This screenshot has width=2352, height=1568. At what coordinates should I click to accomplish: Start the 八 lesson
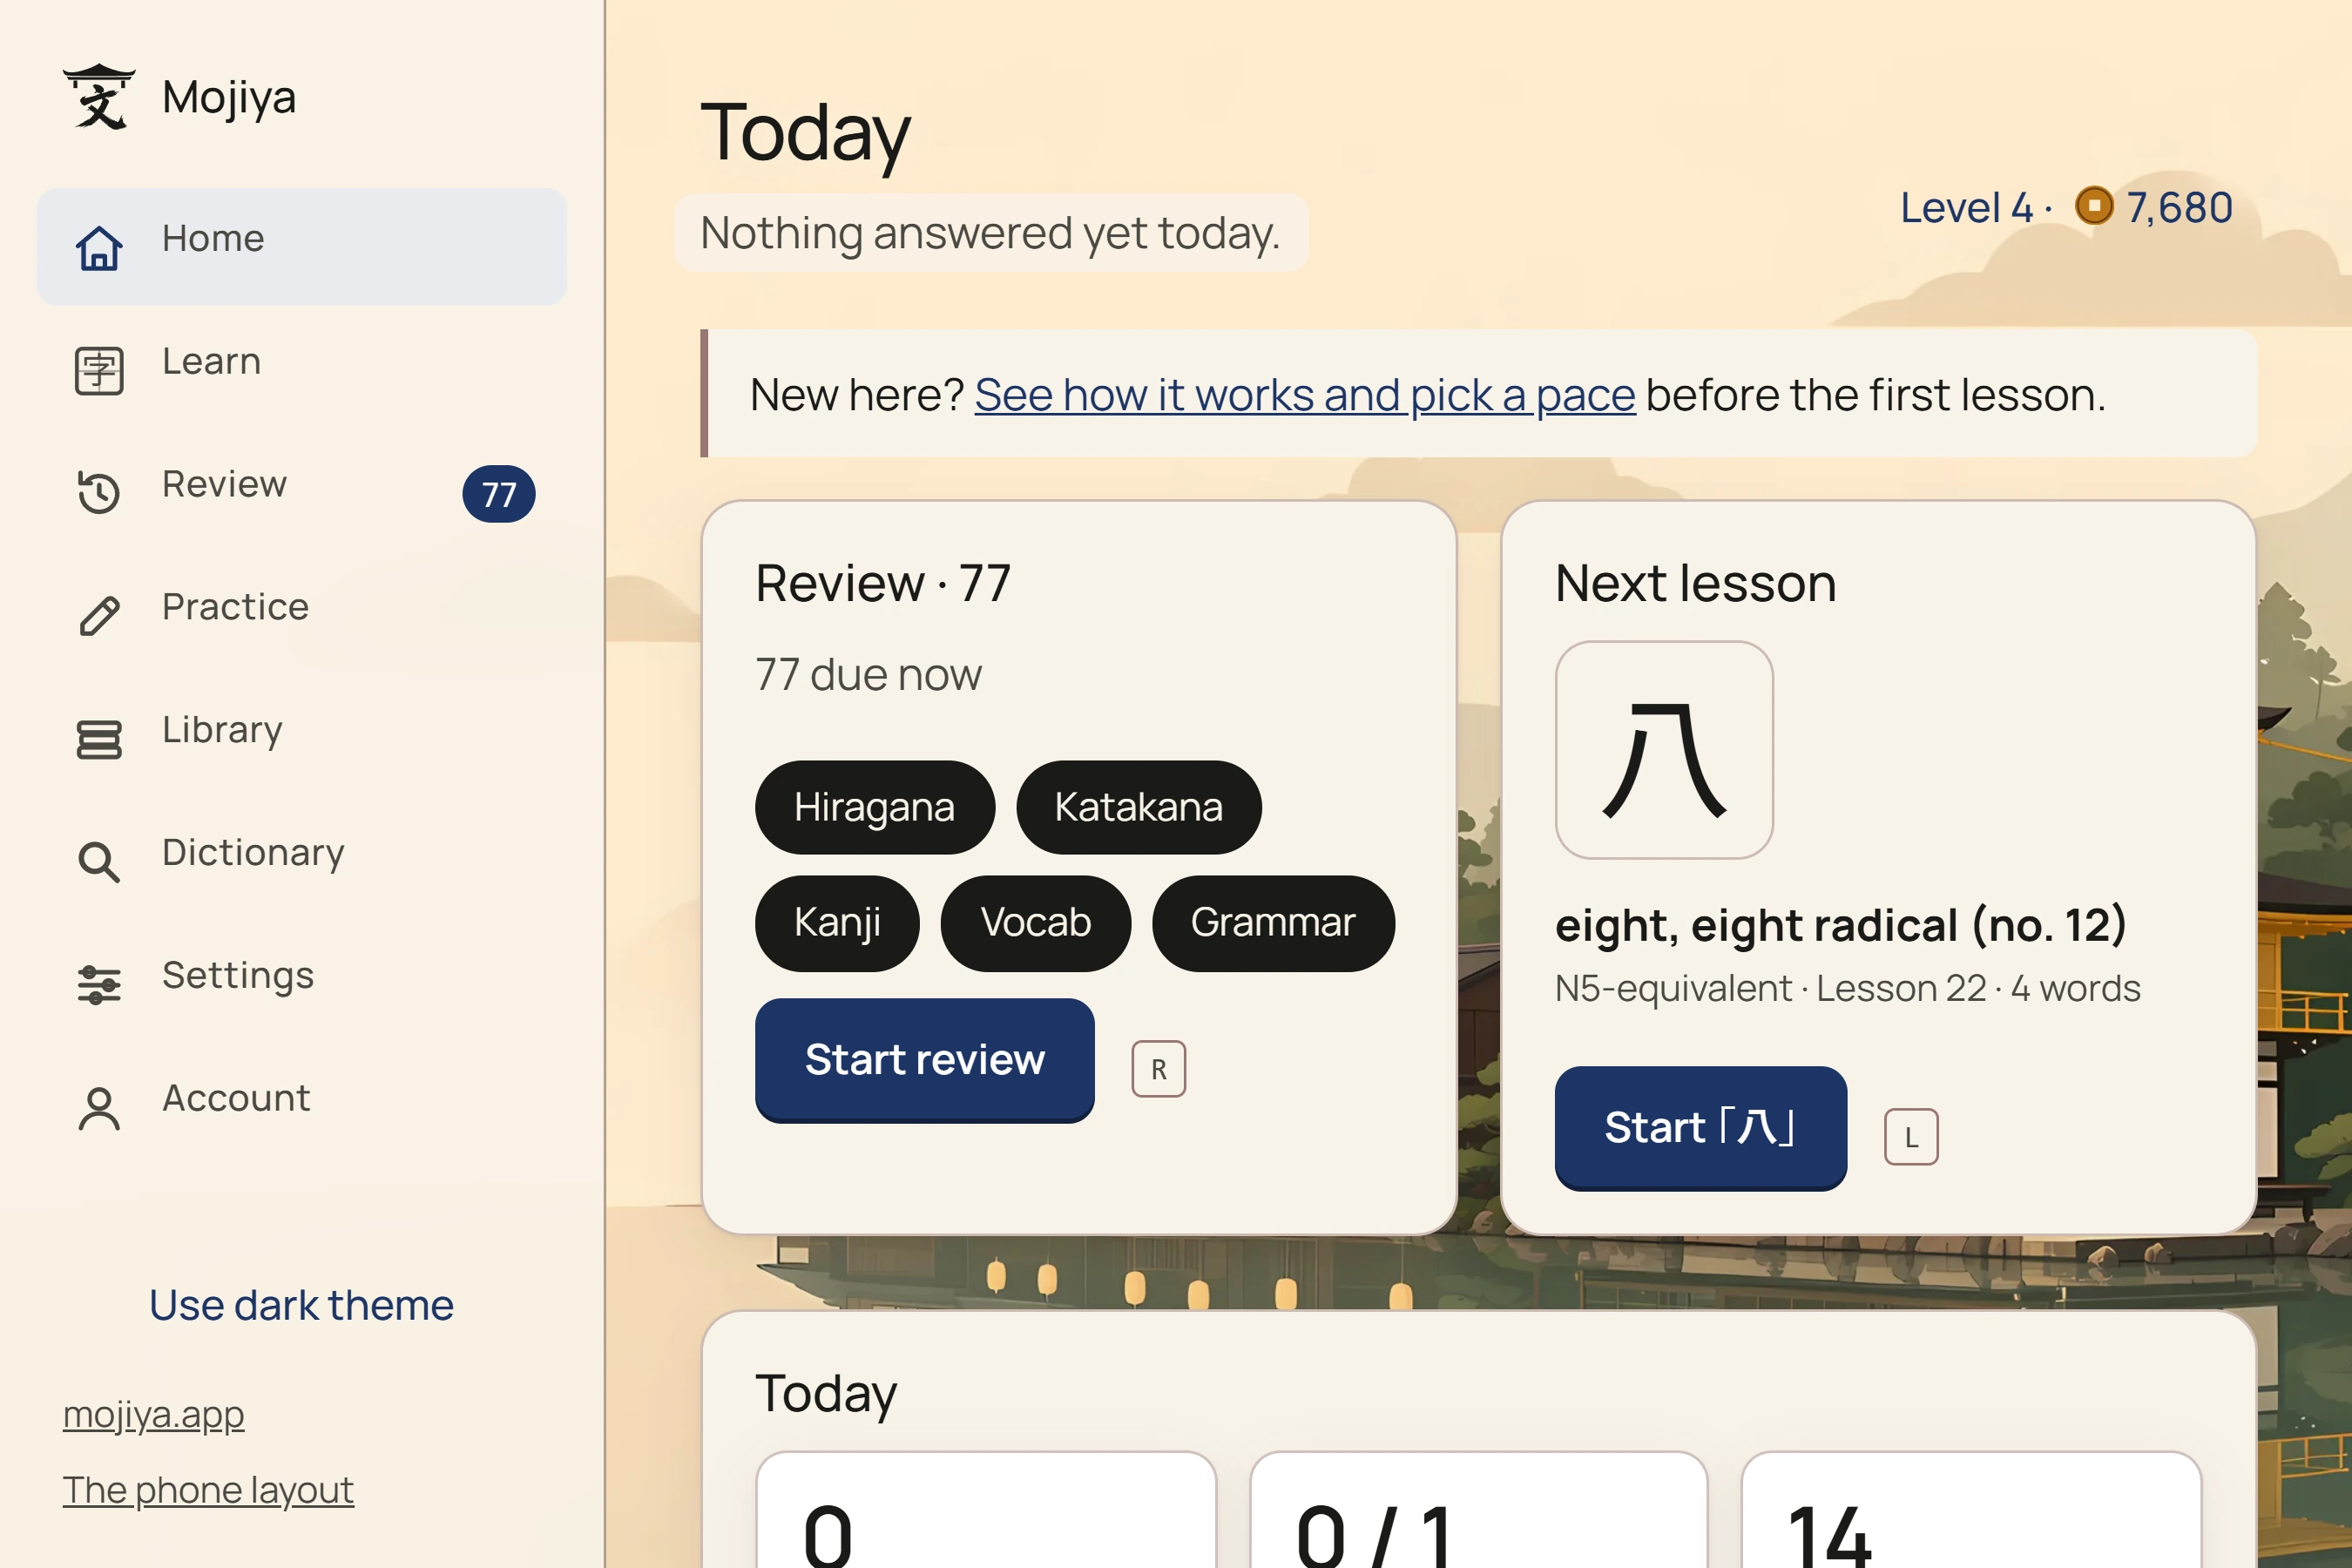click(x=1701, y=1128)
